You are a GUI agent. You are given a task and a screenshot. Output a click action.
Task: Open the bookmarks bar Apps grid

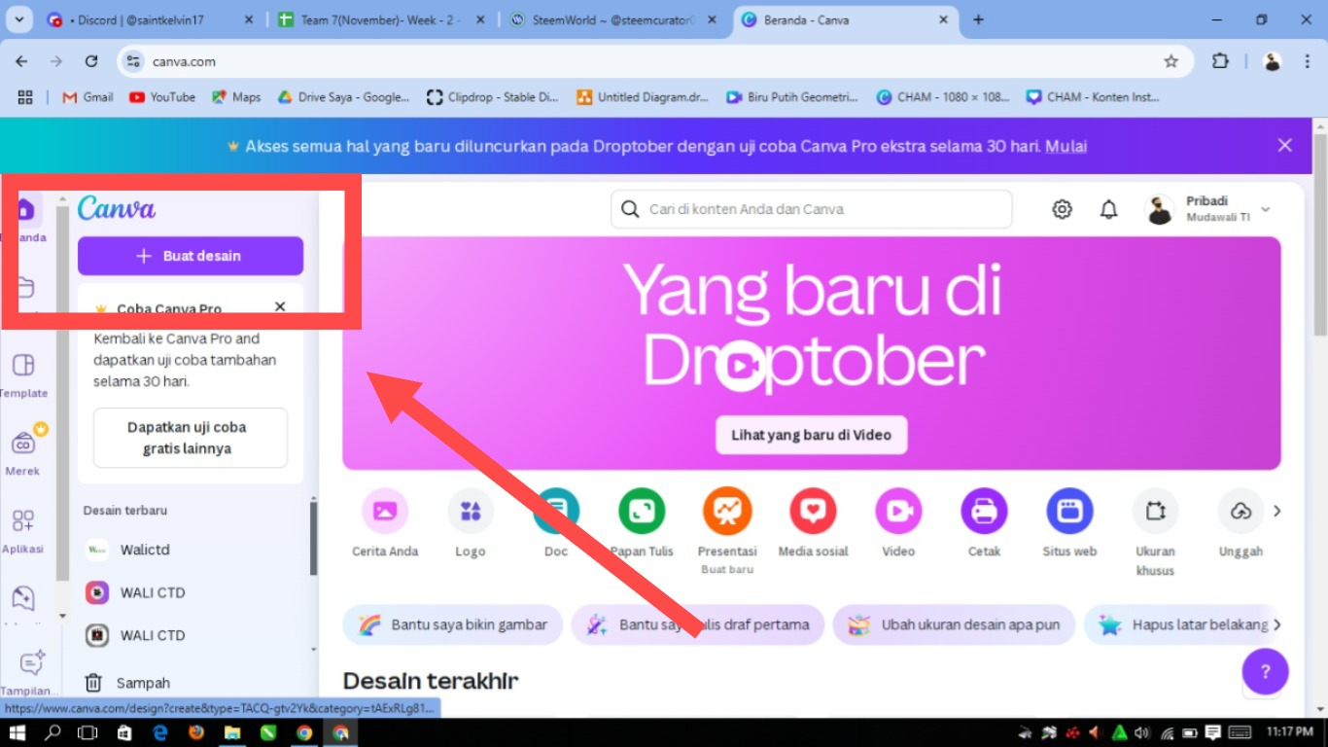tap(25, 97)
